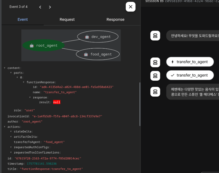Click the food_agent node in graph
219x173 pixels.
pos(98,54)
